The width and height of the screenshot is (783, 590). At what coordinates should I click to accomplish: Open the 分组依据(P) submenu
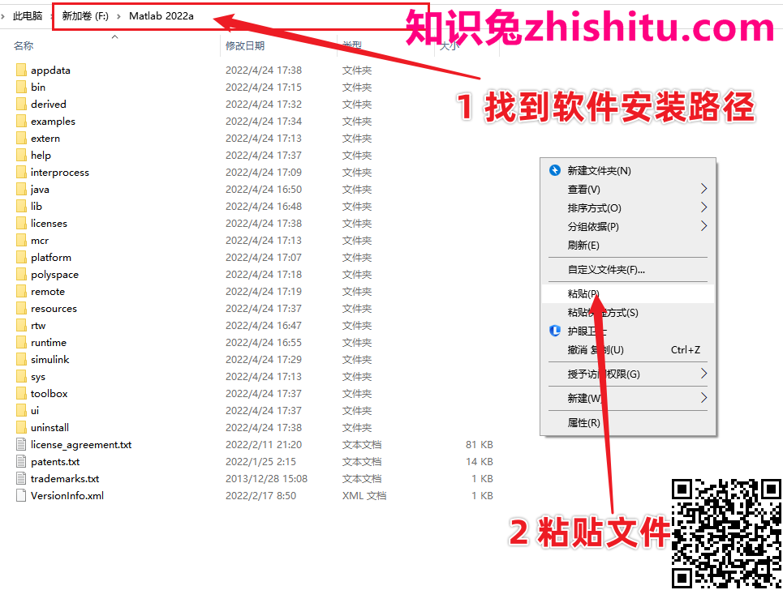tap(628, 226)
